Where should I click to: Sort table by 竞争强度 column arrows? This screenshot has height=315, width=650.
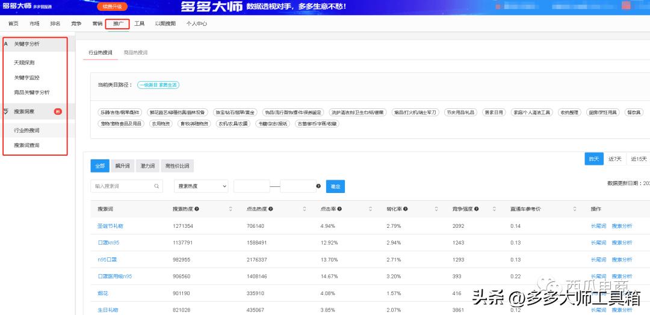coord(495,209)
